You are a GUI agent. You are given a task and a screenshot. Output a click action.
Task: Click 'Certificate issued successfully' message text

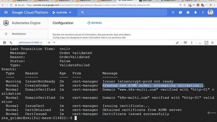136,114
